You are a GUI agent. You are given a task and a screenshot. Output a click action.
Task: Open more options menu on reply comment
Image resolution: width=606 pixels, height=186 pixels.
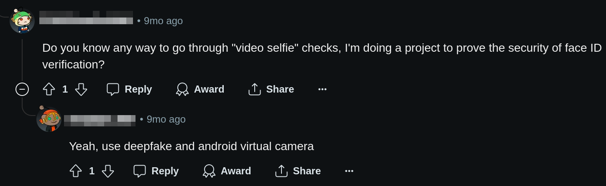349,171
